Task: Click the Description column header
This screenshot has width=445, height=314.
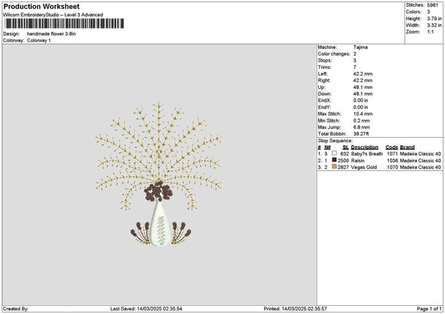Action: pos(365,147)
